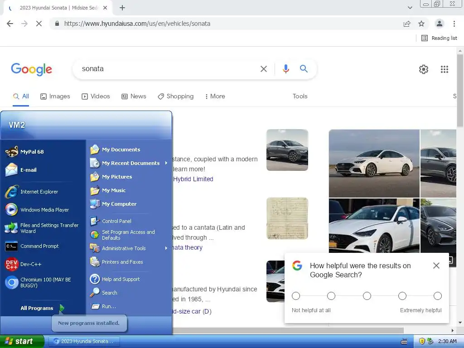
Task: Switch to Videos results tab
Action: pyautogui.click(x=96, y=97)
